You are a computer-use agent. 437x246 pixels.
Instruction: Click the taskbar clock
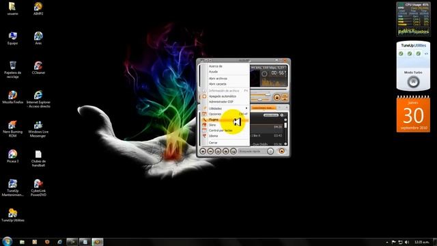(x=422, y=242)
